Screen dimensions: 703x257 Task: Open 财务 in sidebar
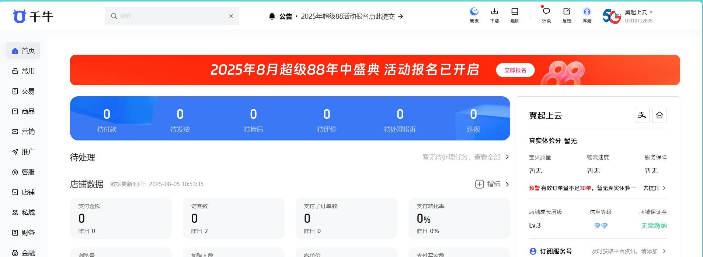(23, 233)
